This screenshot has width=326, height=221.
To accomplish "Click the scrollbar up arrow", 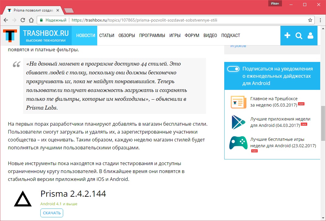I will click(x=323, y=29).
